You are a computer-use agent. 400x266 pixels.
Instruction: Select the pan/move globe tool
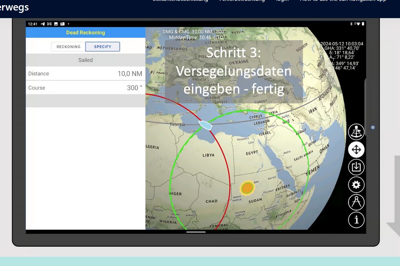(x=356, y=150)
